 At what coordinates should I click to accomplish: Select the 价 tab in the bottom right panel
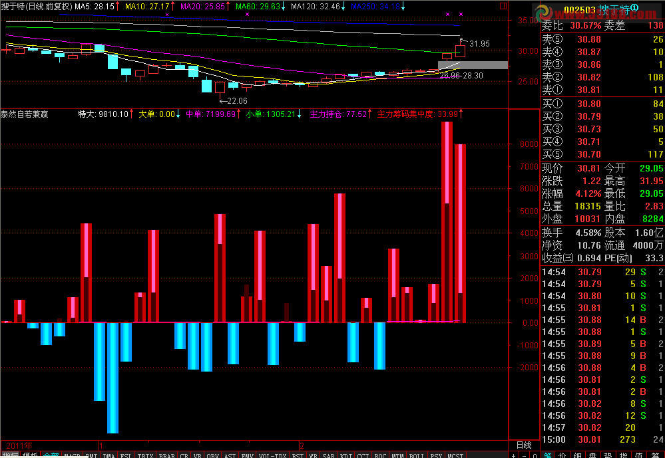tap(562, 455)
